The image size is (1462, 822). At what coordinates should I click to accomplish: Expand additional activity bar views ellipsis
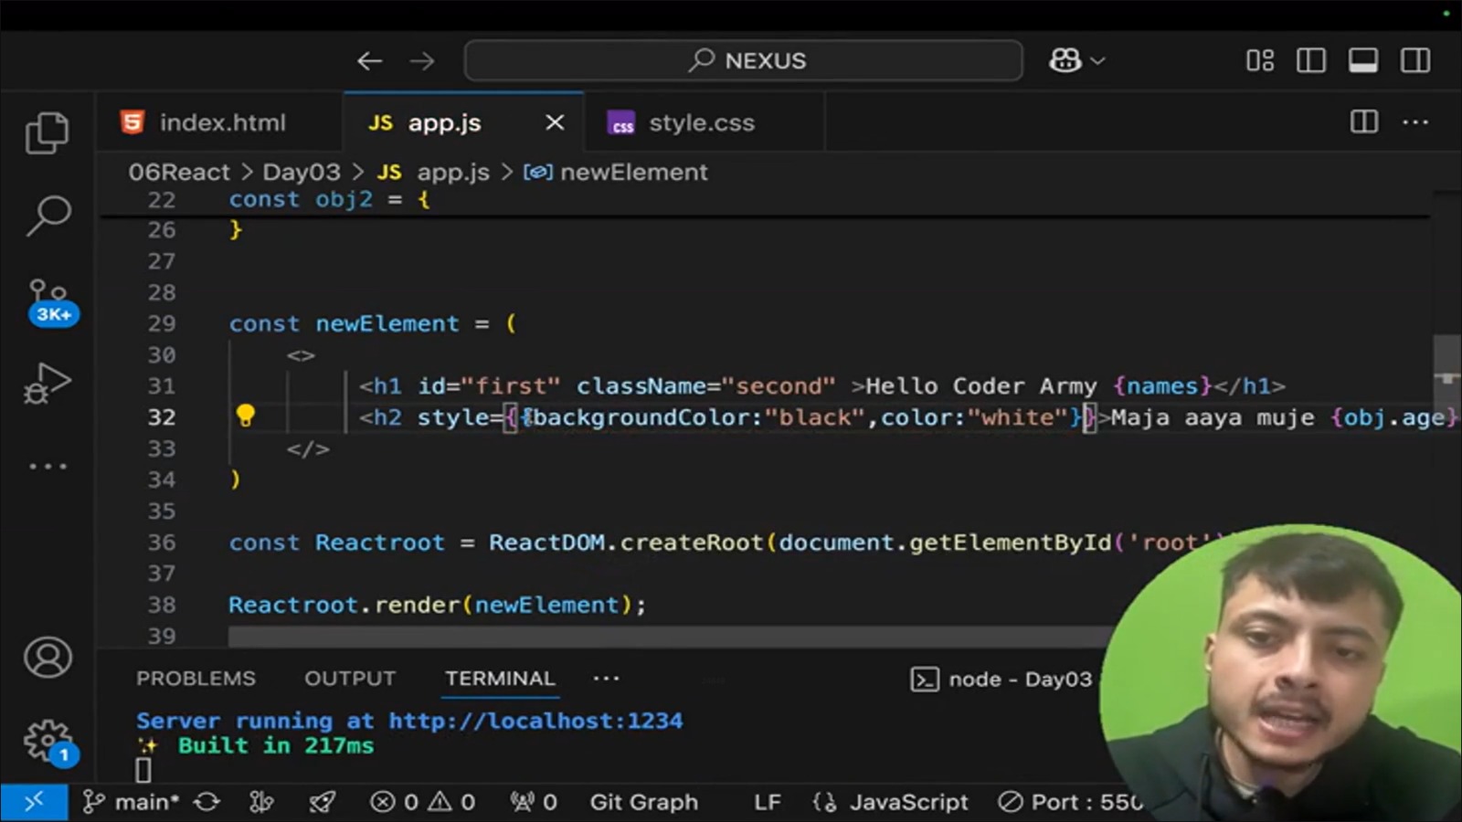click(48, 467)
